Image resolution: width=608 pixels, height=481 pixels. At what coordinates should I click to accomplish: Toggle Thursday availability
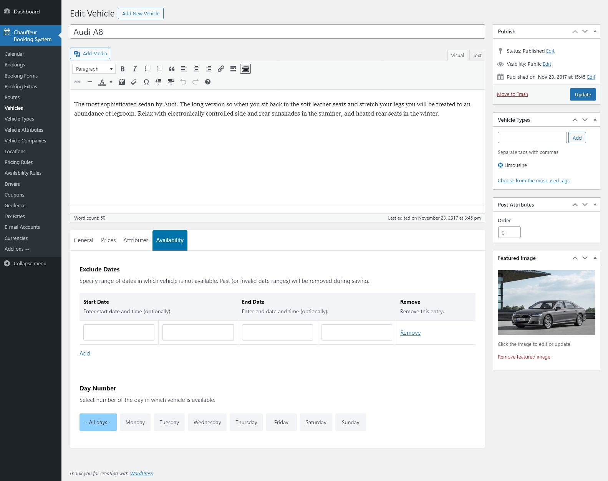pos(246,422)
